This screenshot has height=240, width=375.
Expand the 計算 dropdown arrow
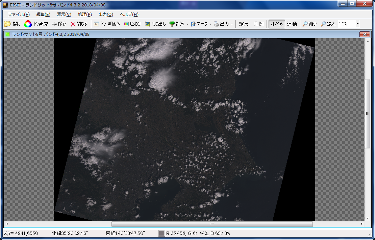coord(187,24)
